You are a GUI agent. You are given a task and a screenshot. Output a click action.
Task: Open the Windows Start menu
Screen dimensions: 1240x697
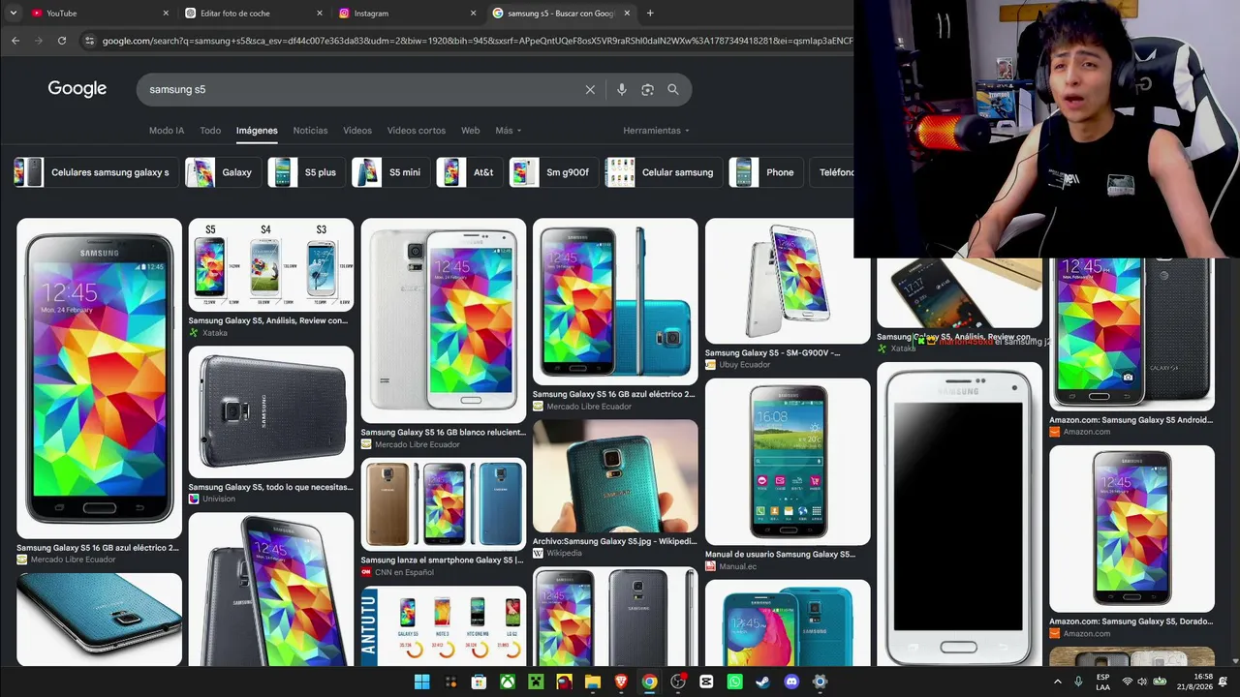pos(422,682)
